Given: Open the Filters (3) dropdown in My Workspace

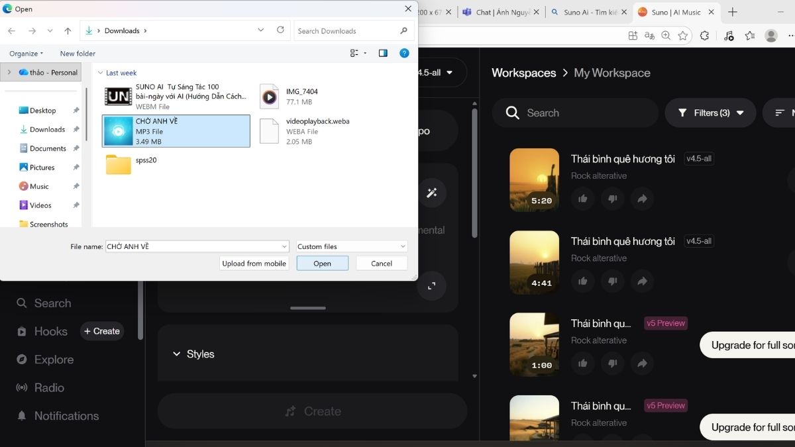Looking at the screenshot, I should coord(710,113).
